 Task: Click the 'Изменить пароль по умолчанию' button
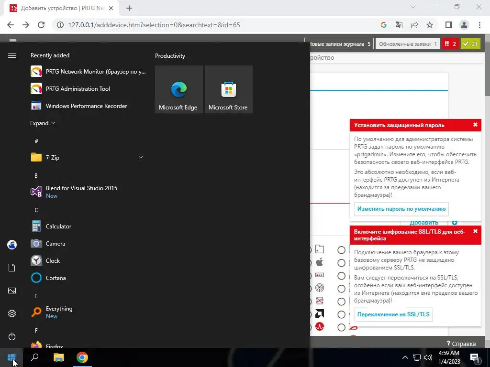[x=401, y=209]
